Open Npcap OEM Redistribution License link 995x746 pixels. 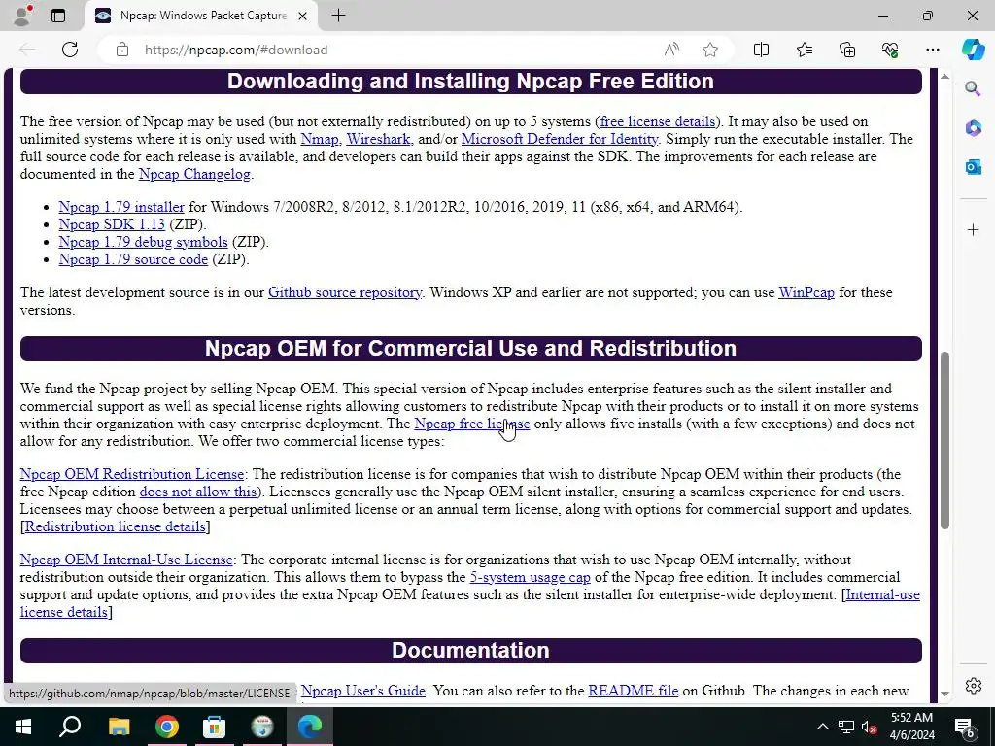pos(131,474)
